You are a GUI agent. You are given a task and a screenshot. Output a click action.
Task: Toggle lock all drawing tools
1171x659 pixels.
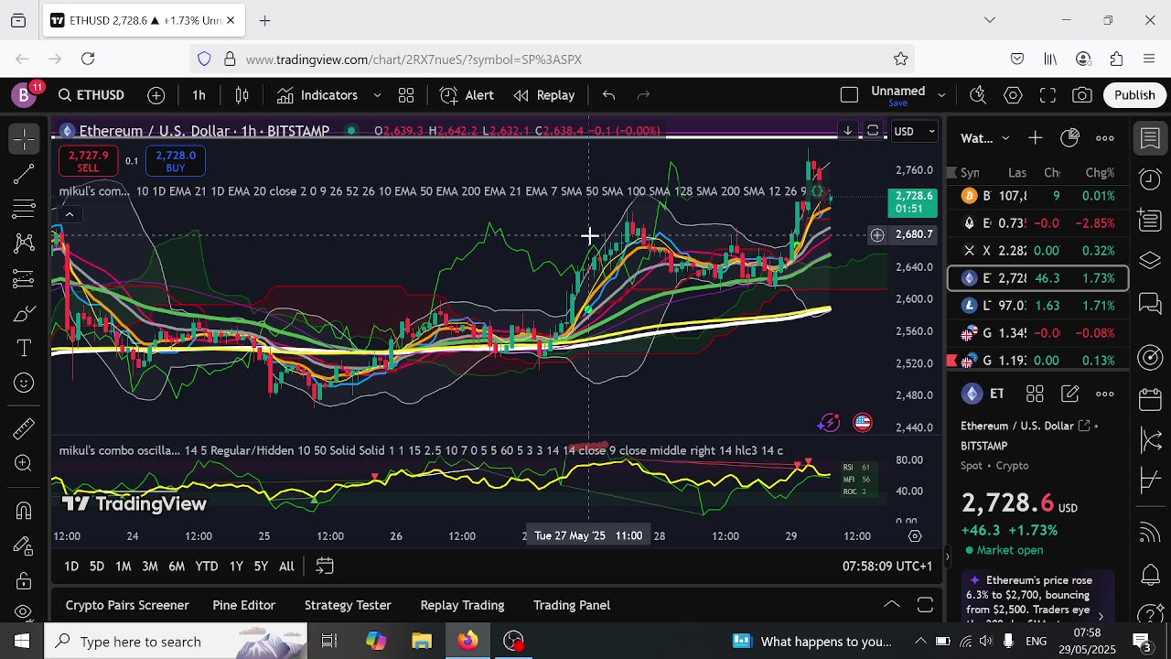[x=24, y=581]
